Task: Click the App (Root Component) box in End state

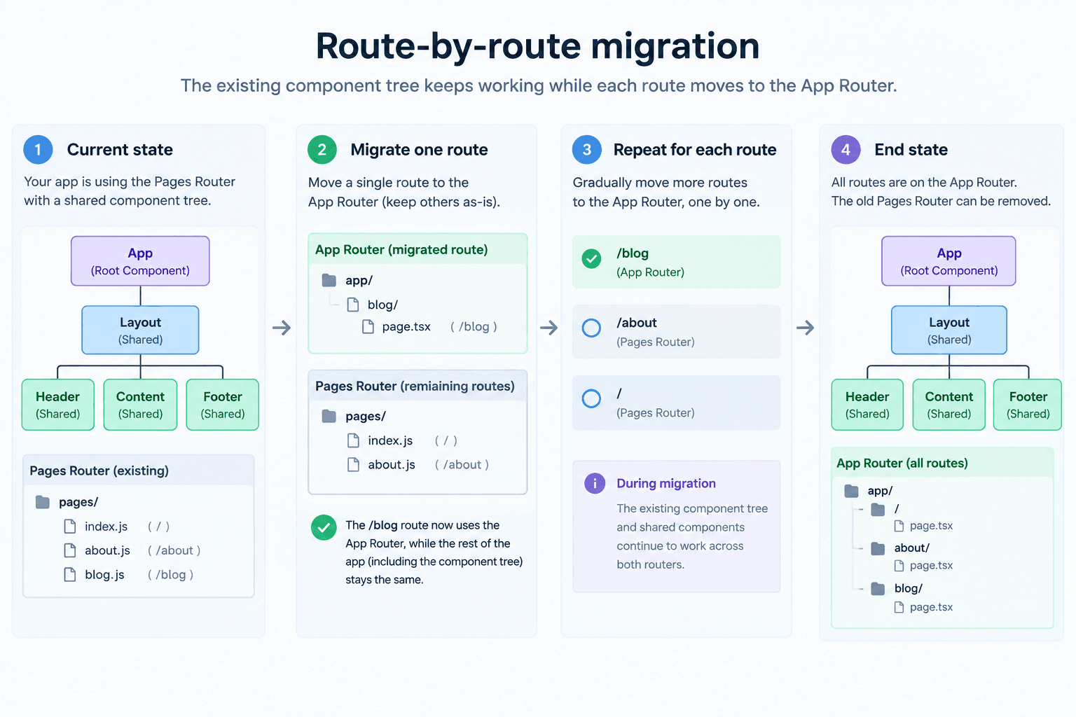Action: pos(949,261)
